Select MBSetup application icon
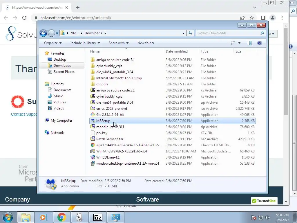This screenshot has height=223, width=297. [x=93, y=121]
